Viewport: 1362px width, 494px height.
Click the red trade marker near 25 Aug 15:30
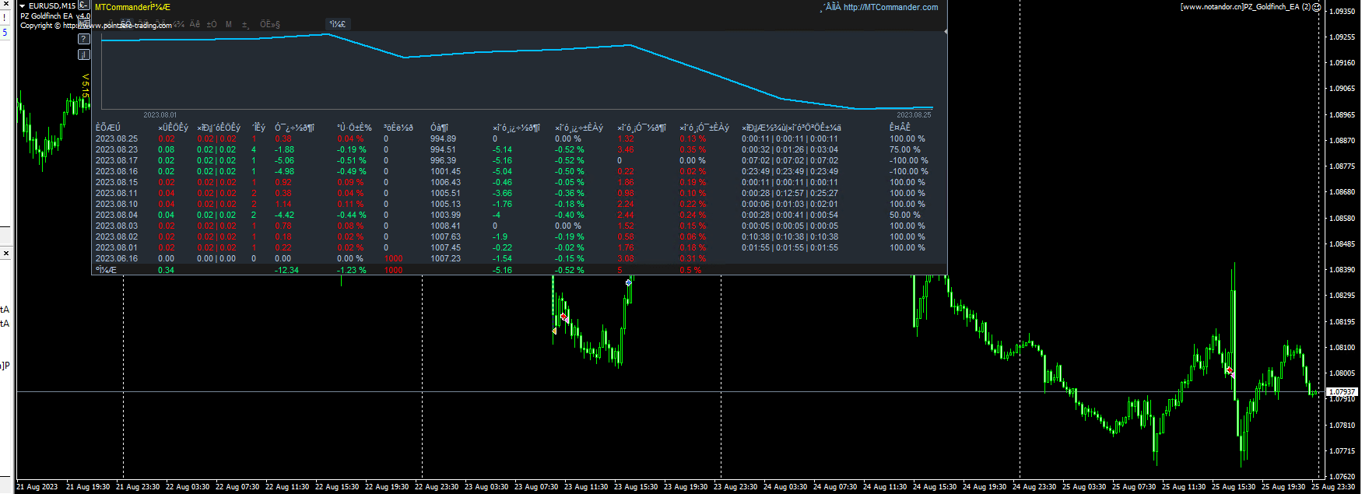tap(1229, 371)
